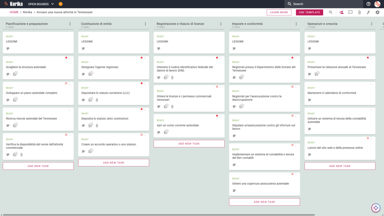Image resolution: width=384 pixels, height=216 pixels.
Task: Open checklist icon on Ricerca risorse aziendali card
Action: click(x=15, y=125)
